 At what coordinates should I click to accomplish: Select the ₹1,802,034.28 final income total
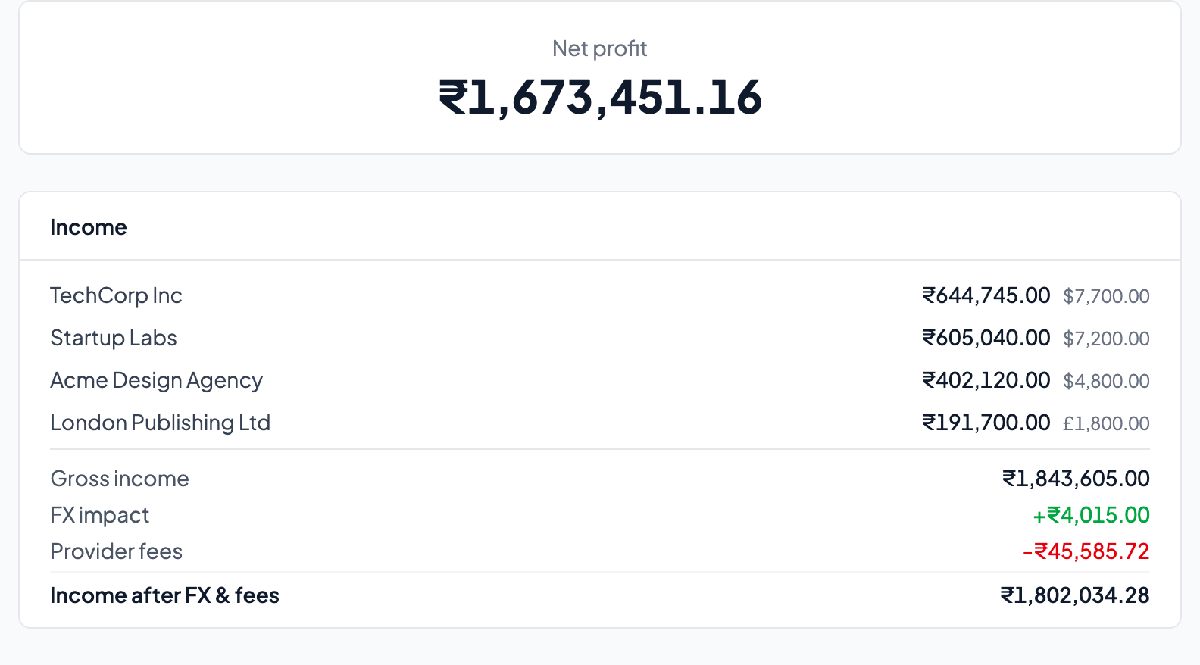pyautogui.click(x=1074, y=595)
